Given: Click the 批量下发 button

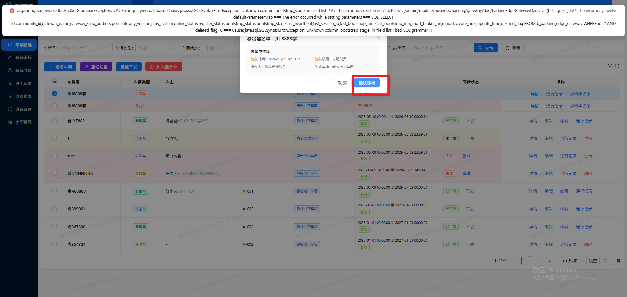Looking at the screenshot, I should point(129,67).
